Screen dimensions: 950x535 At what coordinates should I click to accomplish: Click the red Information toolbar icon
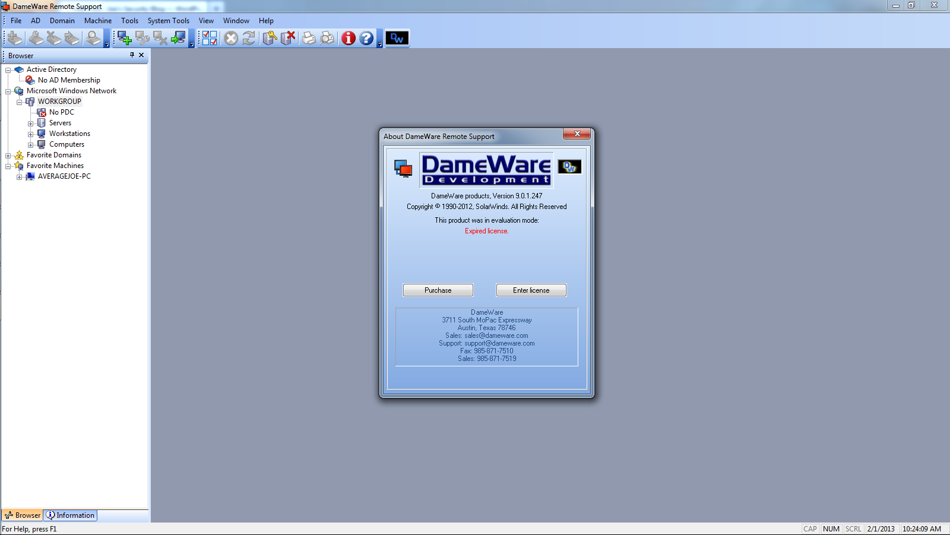349,39
